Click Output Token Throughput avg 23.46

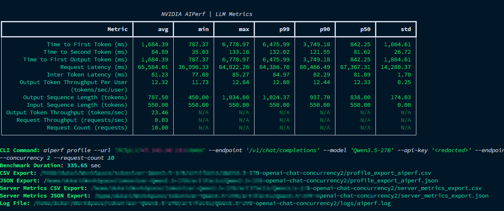click(x=160, y=113)
